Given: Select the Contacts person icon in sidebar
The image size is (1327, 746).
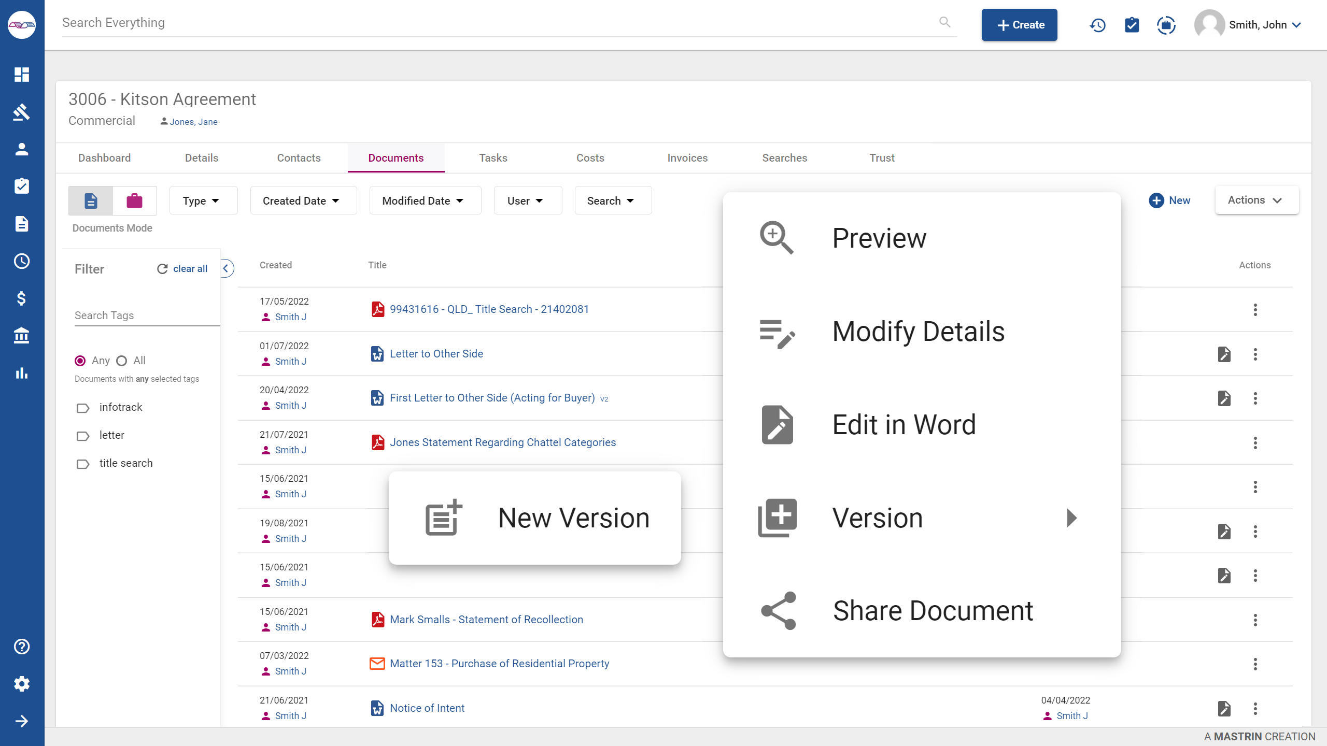Looking at the screenshot, I should [x=22, y=149].
